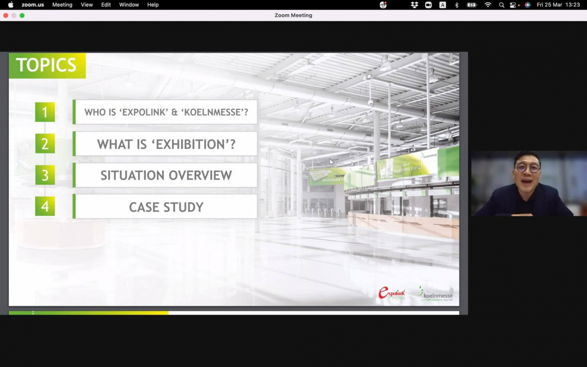This screenshot has height=367, width=587.
Task: Open the View menu
Action: click(x=87, y=5)
